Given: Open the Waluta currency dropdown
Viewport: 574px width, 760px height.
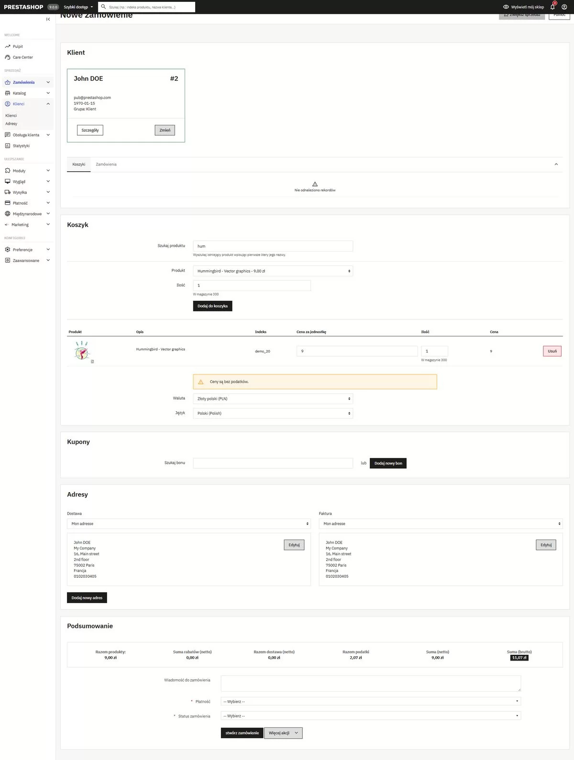Looking at the screenshot, I should (273, 399).
